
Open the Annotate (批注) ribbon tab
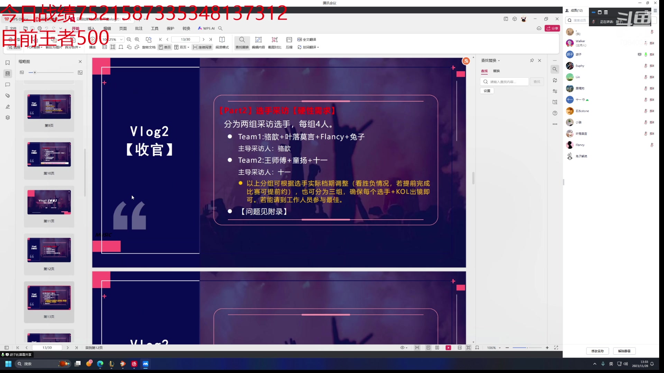139,28
